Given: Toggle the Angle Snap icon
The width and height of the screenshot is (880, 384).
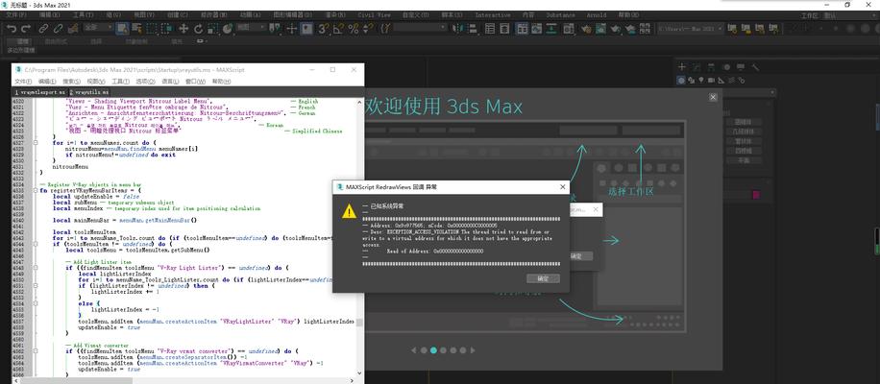Looking at the screenshot, I should click(x=338, y=28).
